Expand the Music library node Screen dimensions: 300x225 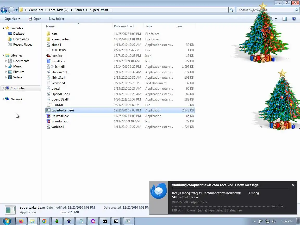pos(6,66)
